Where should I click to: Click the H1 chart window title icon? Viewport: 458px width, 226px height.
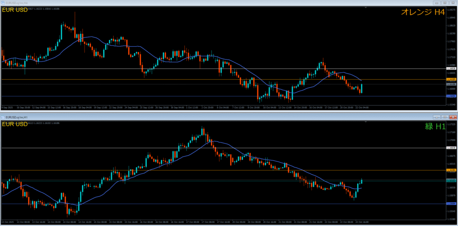3,117
